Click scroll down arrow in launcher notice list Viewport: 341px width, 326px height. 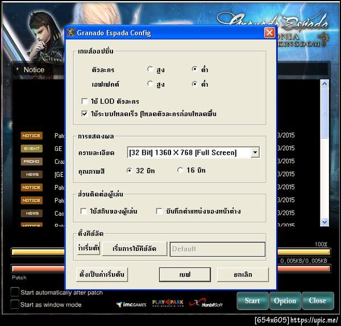click(325, 222)
